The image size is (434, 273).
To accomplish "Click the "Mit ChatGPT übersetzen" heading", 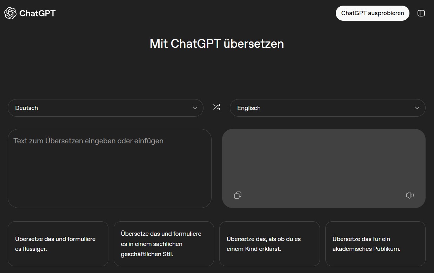I will [217, 44].
